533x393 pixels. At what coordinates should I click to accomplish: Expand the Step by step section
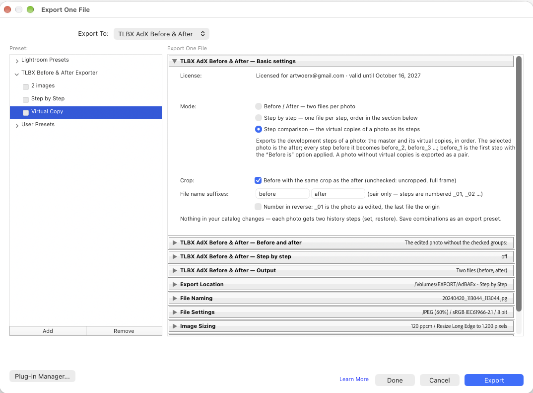[175, 256]
